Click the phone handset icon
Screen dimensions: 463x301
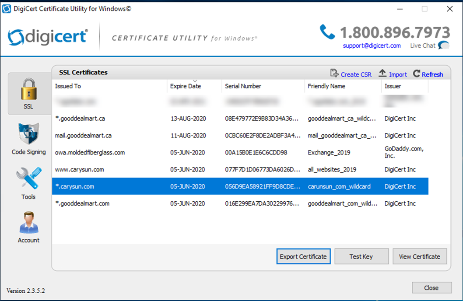pyautogui.click(x=327, y=31)
